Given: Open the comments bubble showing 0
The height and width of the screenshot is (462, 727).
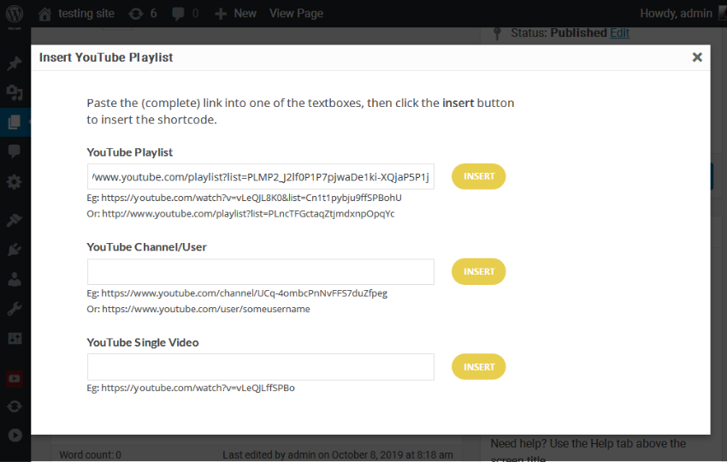Looking at the screenshot, I should coord(185,14).
